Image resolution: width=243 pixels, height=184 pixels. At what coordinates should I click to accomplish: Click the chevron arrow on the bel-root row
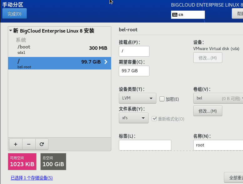[x=106, y=62]
